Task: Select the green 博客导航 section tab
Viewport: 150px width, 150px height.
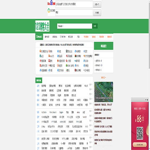Action: (39, 80)
